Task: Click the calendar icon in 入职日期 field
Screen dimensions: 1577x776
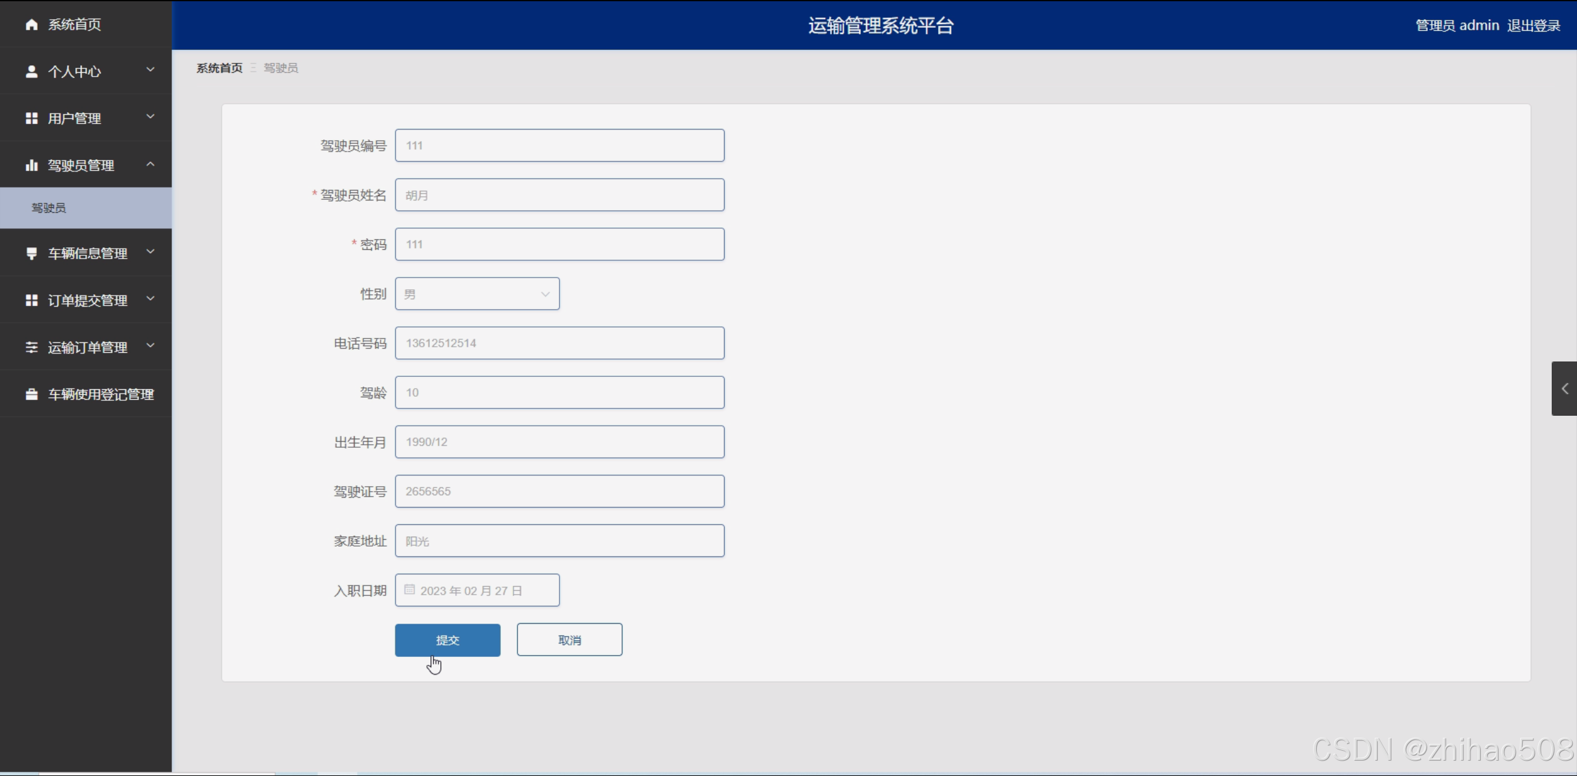Action: (x=410, y=590)
